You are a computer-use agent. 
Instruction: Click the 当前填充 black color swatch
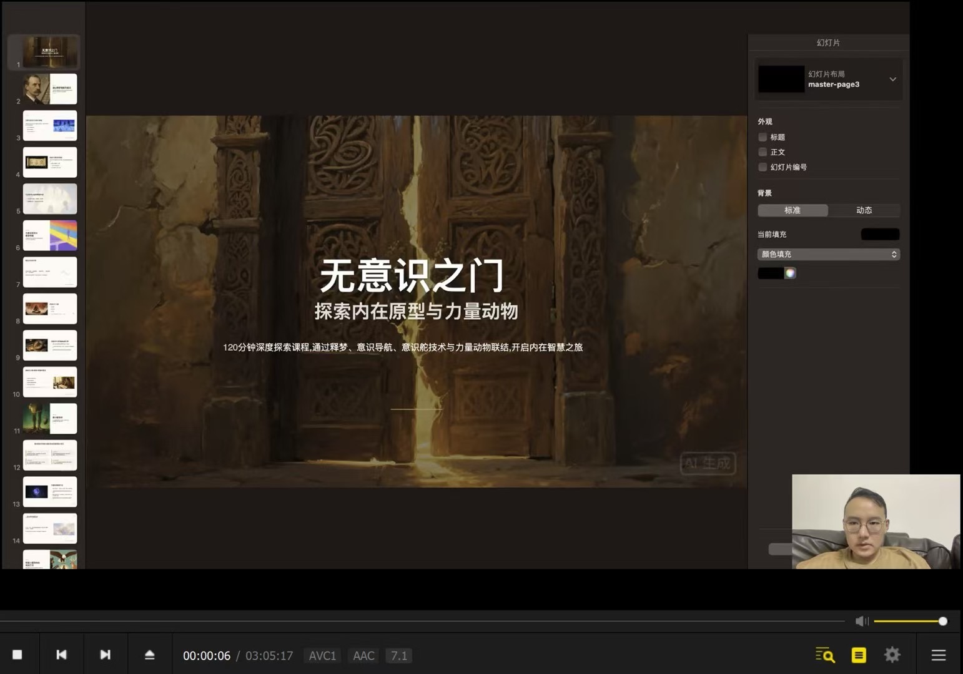(880, 234)
